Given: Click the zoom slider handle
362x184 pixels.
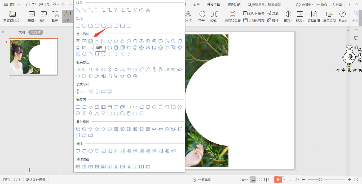Looking at the screenshot, I should point(321,180).
